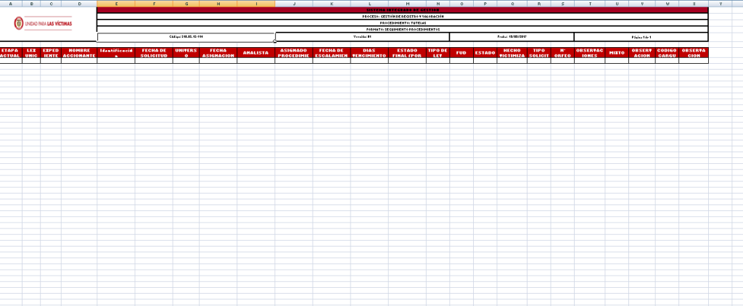Select column Y header
This screenshot has width=743, height=306.
point(720,4)
